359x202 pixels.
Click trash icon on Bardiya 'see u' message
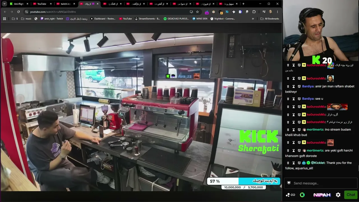click(288, 99)
